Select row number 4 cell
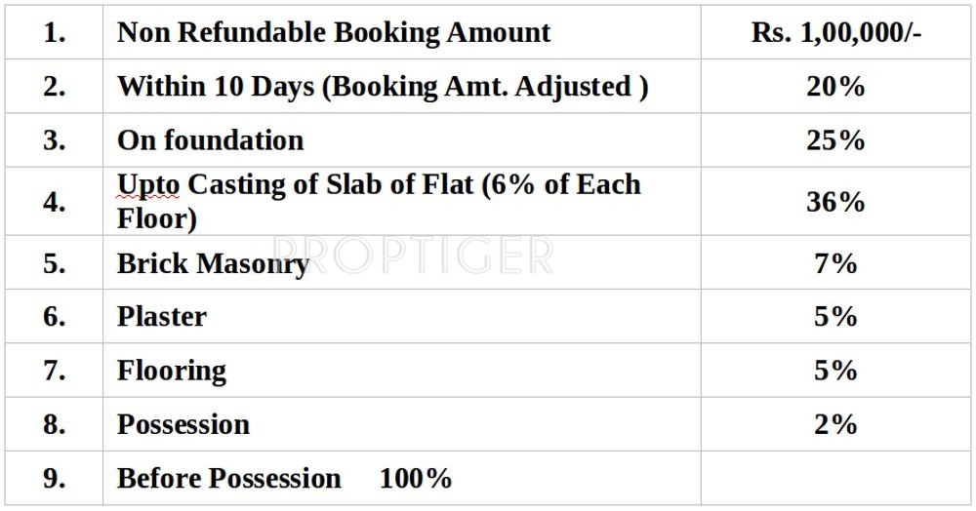 pyautogui.click(x=55, y=202)
